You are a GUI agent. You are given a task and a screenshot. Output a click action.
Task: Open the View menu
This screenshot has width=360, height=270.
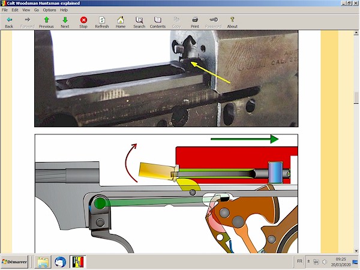[x=26, y=10]
